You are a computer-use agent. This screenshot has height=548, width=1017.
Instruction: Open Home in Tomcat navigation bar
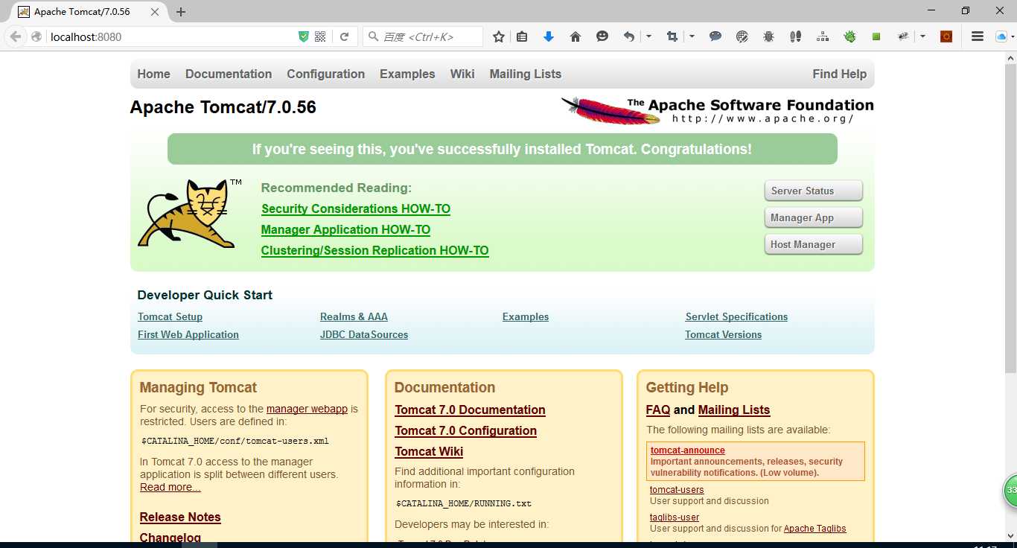[153, 74]
